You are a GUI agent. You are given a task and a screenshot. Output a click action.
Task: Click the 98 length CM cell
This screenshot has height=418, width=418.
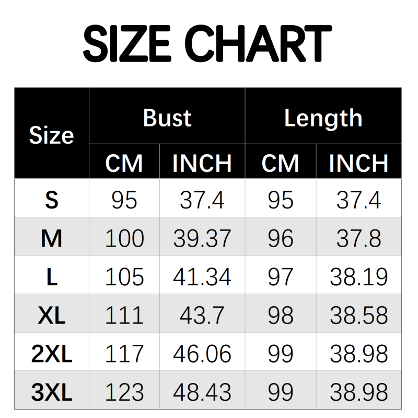coord(281,316)
